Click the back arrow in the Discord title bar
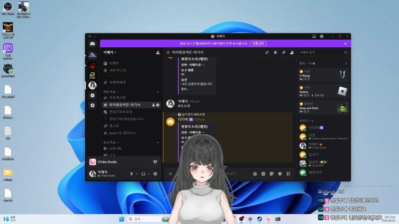The height and width of the screenshot is (224, 399). coord(90,36)
